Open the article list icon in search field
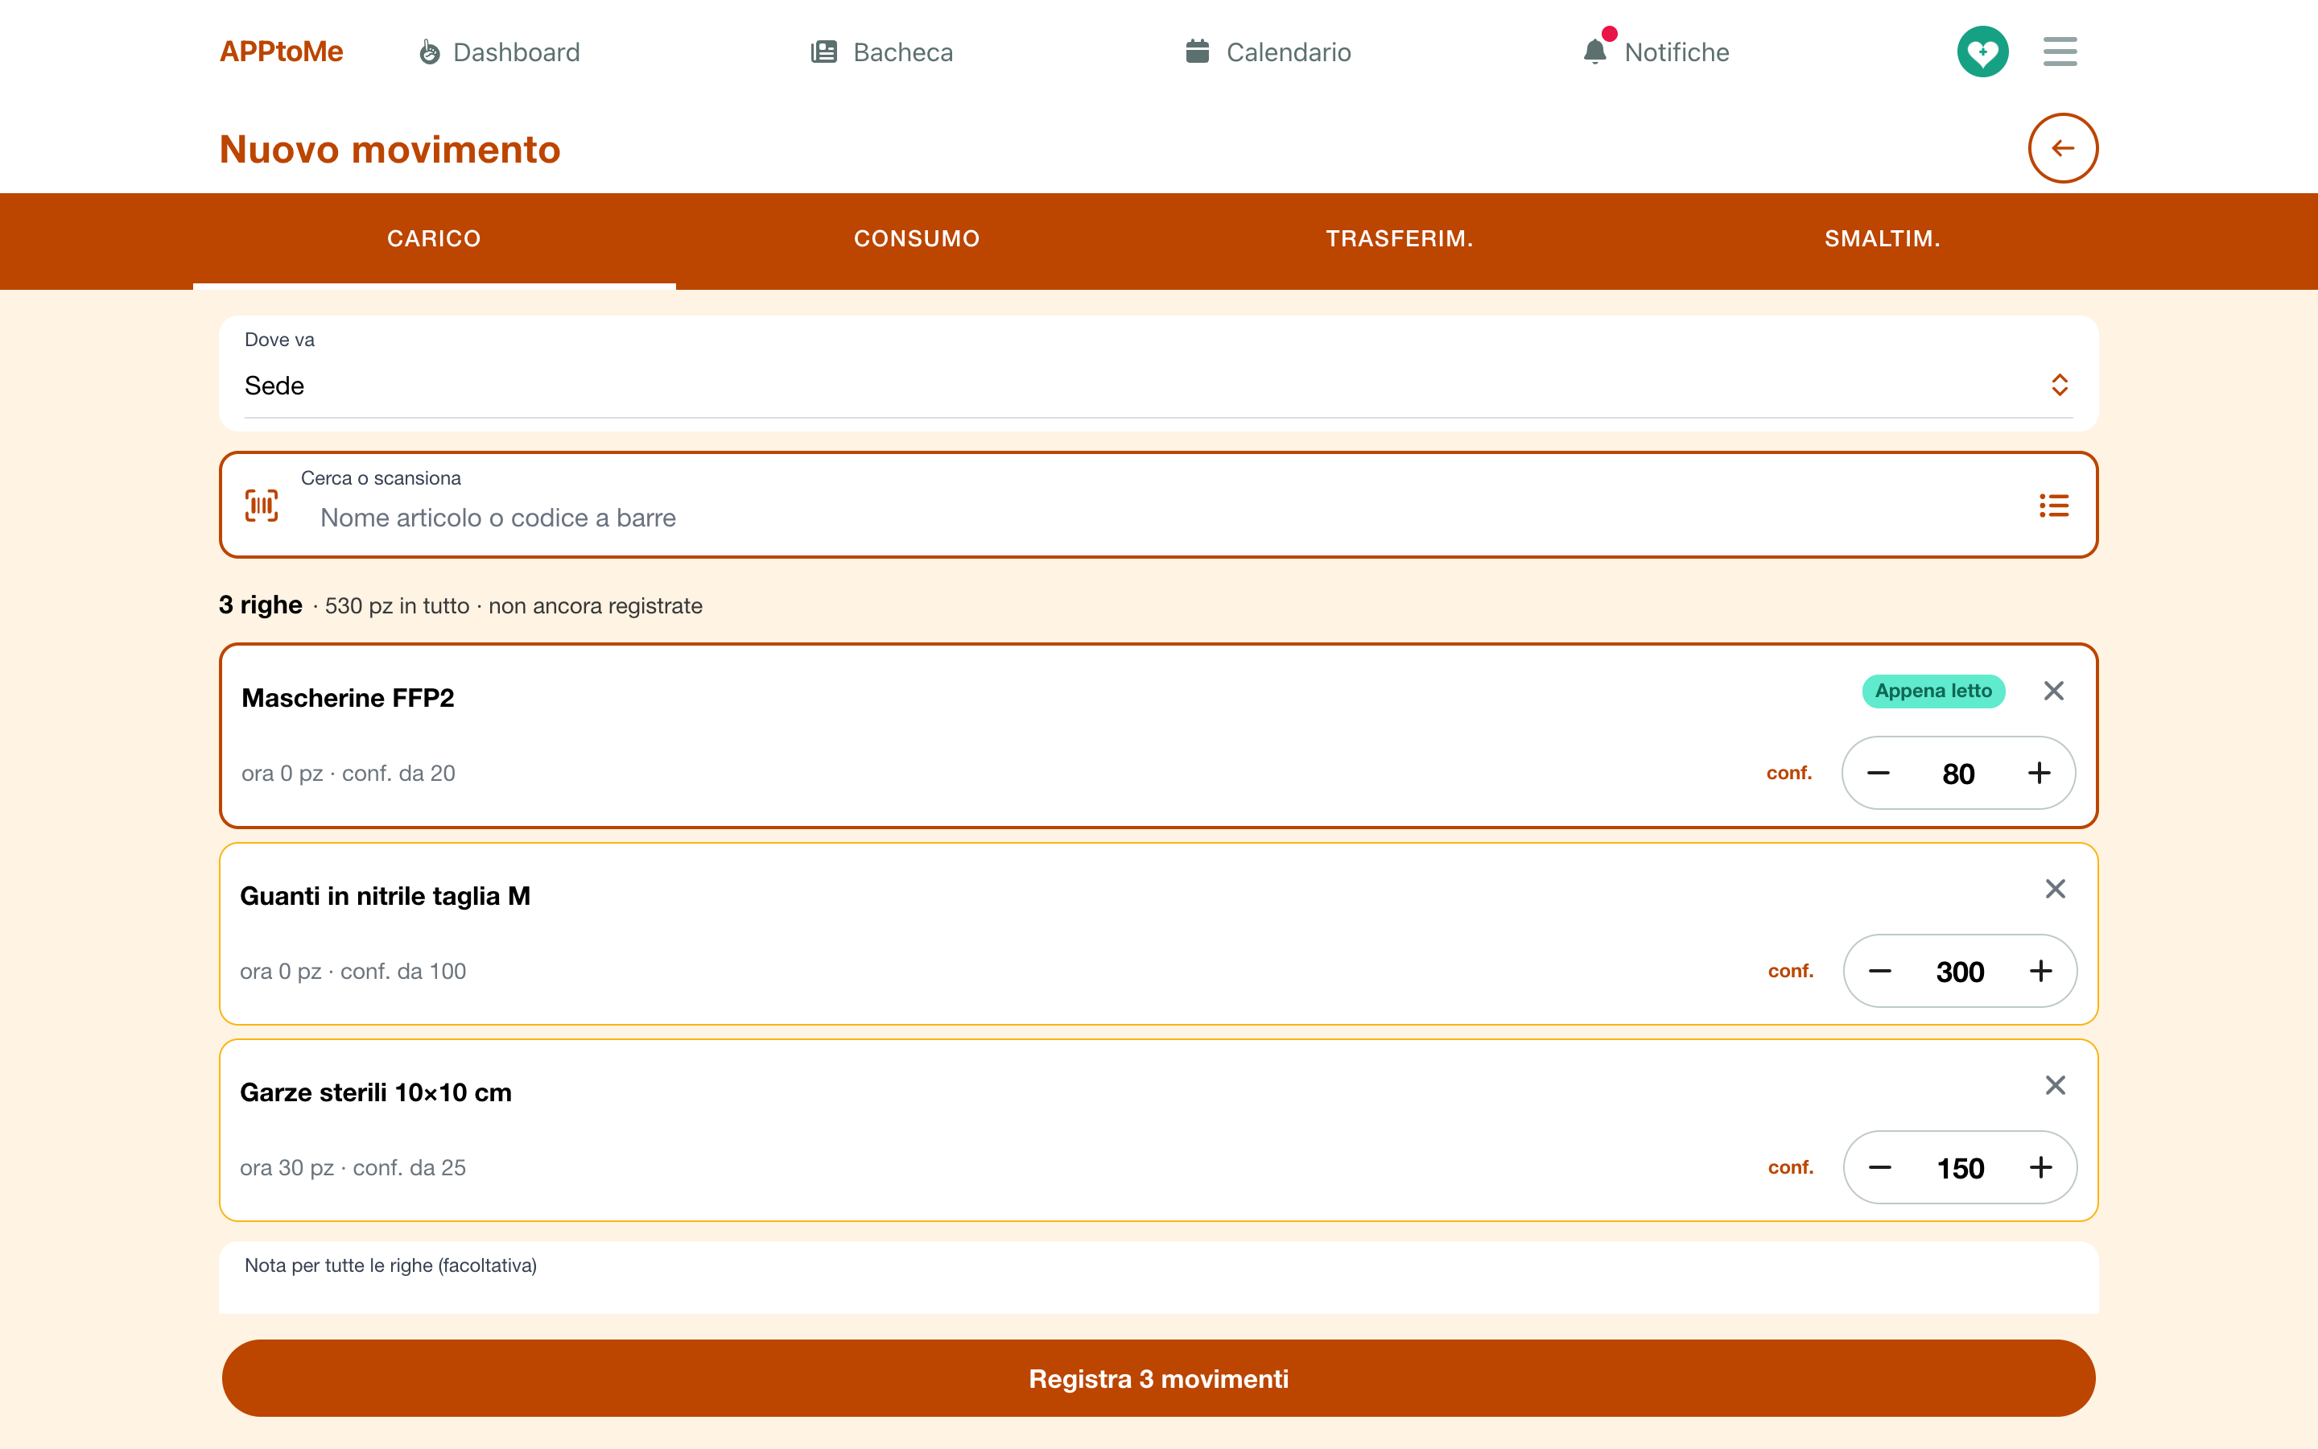Viewport: 2318px width, 1449px height. coord(2054,505)
